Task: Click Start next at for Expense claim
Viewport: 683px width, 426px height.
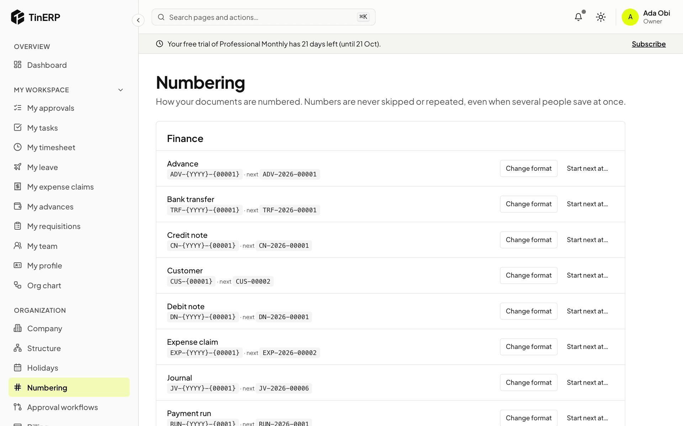Action: [x=587, y=347]
